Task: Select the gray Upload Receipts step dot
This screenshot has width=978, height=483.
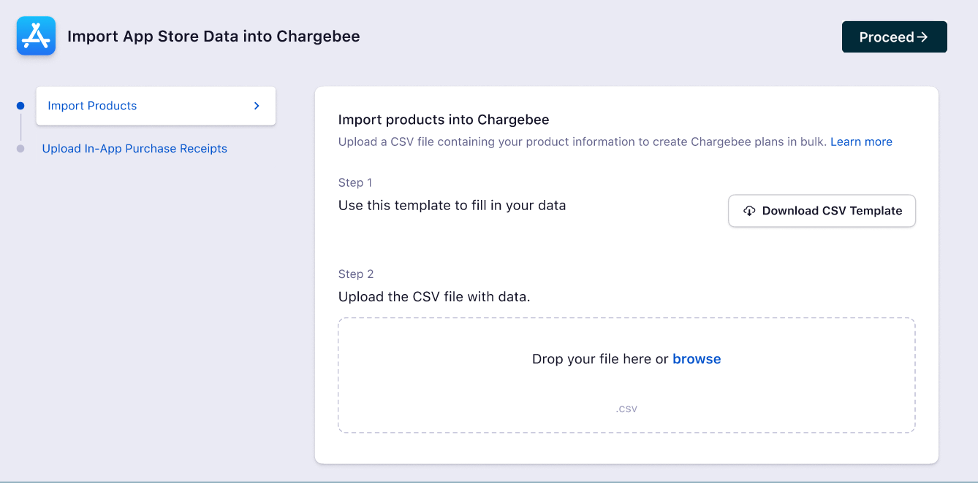Action: click(x=20, y=149)
